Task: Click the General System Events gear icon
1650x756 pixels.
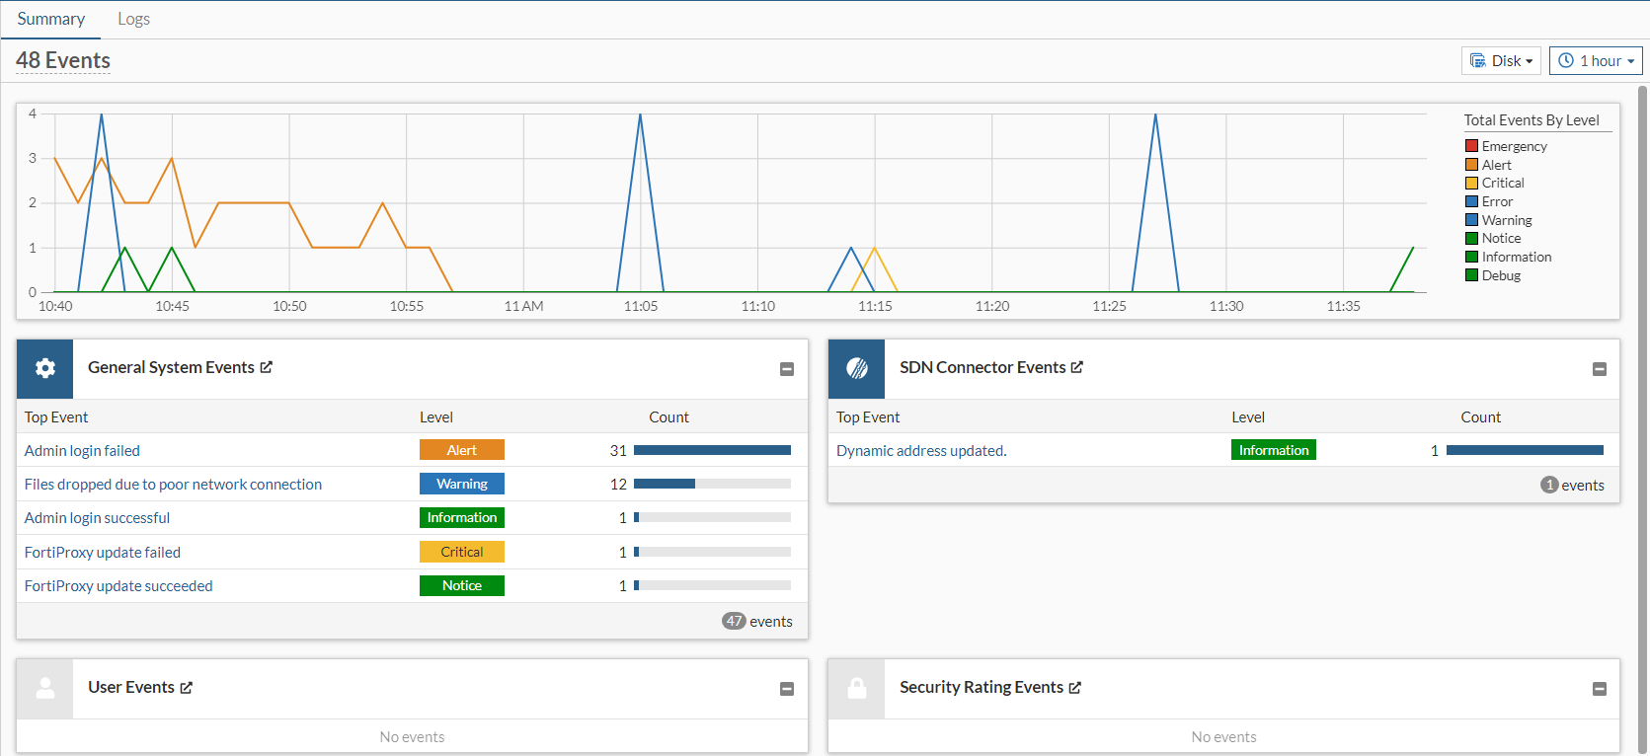Action: (44, 368)
